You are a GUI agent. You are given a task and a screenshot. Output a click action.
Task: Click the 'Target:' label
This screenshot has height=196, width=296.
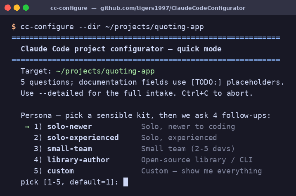pos(36,71)
